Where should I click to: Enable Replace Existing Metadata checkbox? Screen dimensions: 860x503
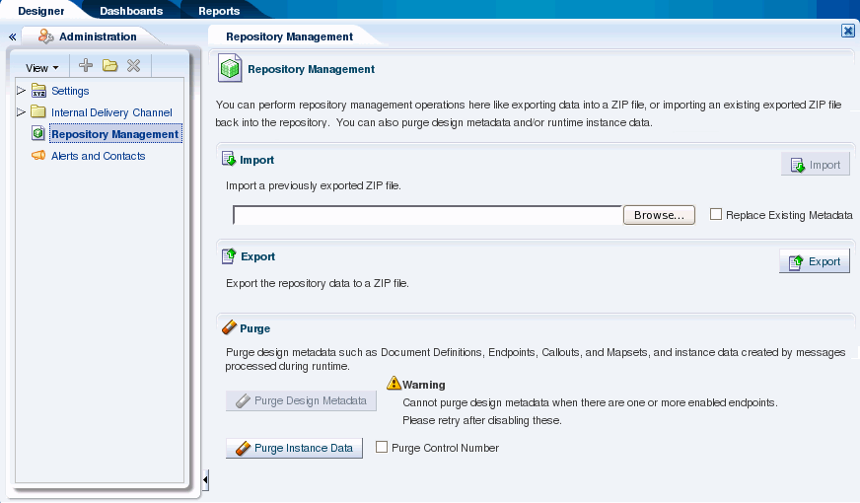[716, 214]
